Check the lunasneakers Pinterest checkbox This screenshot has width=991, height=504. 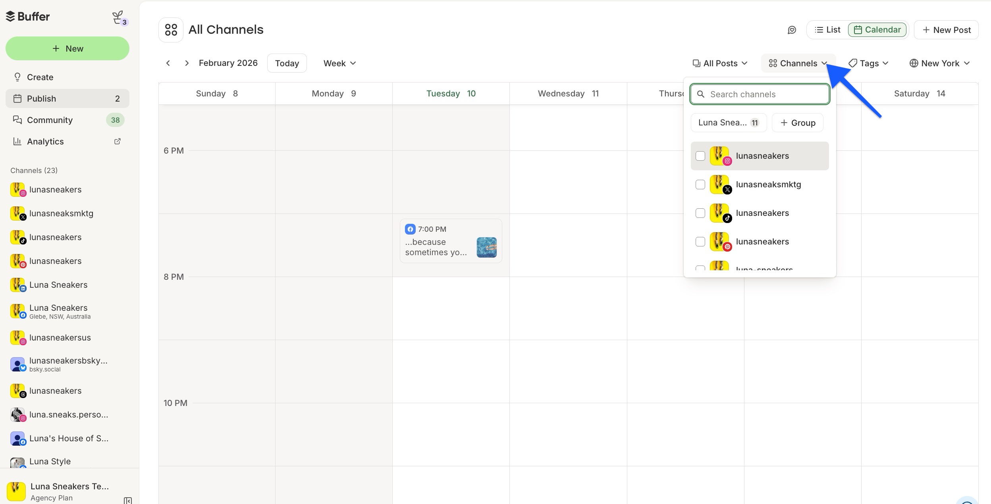(700, 242)
